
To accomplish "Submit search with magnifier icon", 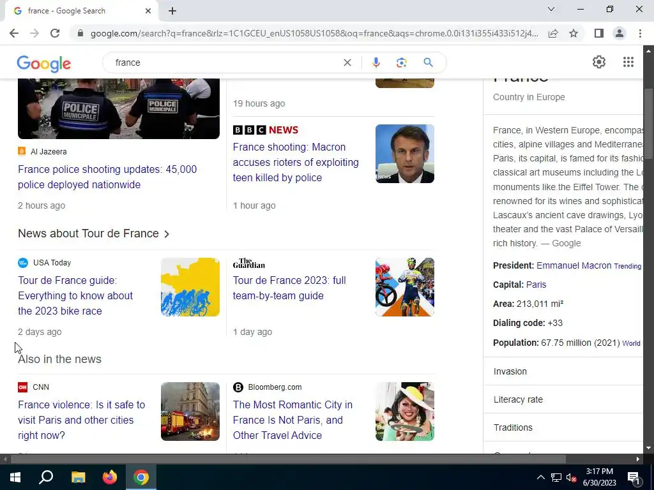I will 428,63.
